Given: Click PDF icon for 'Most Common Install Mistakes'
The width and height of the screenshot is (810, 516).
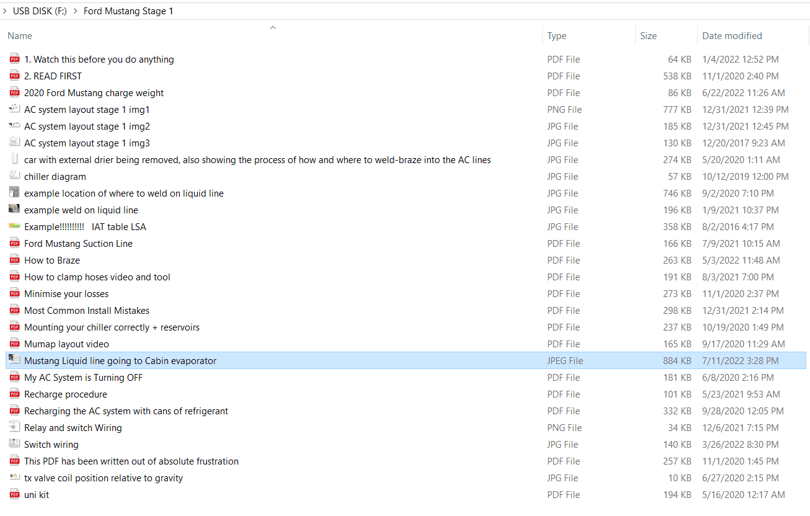Looking at the screenshot, I should (14, 310).
